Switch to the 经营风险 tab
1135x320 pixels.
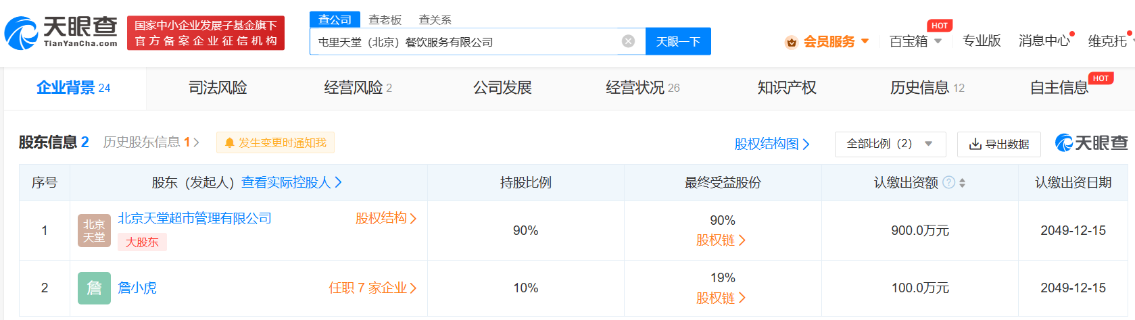click(358, 88)
